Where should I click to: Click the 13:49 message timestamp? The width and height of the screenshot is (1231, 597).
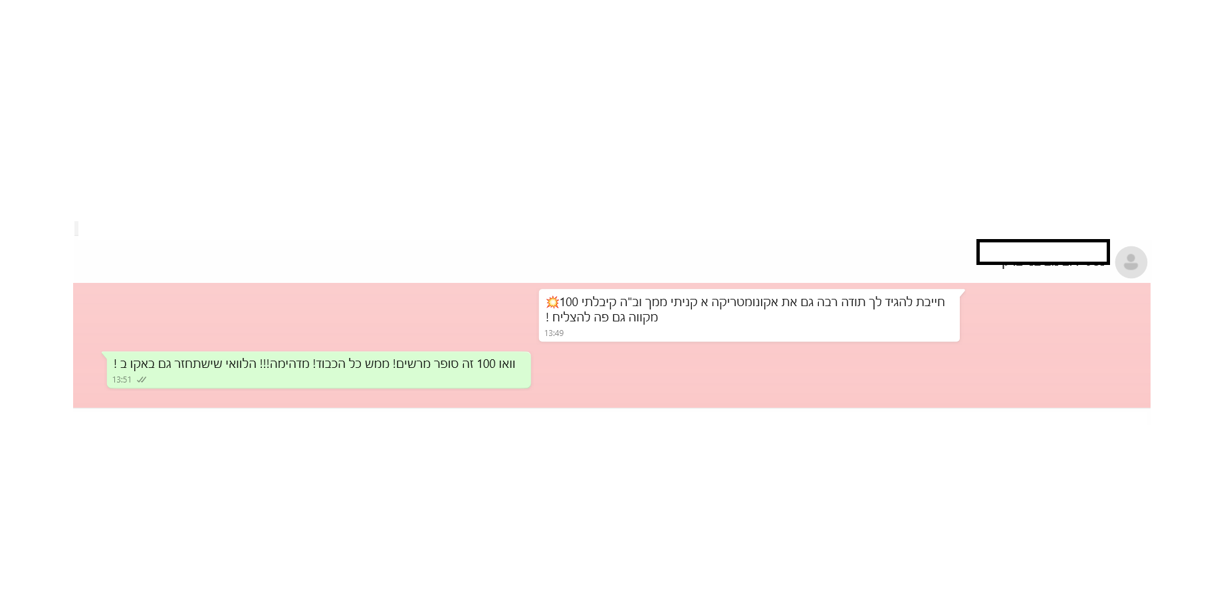(554, 333)
